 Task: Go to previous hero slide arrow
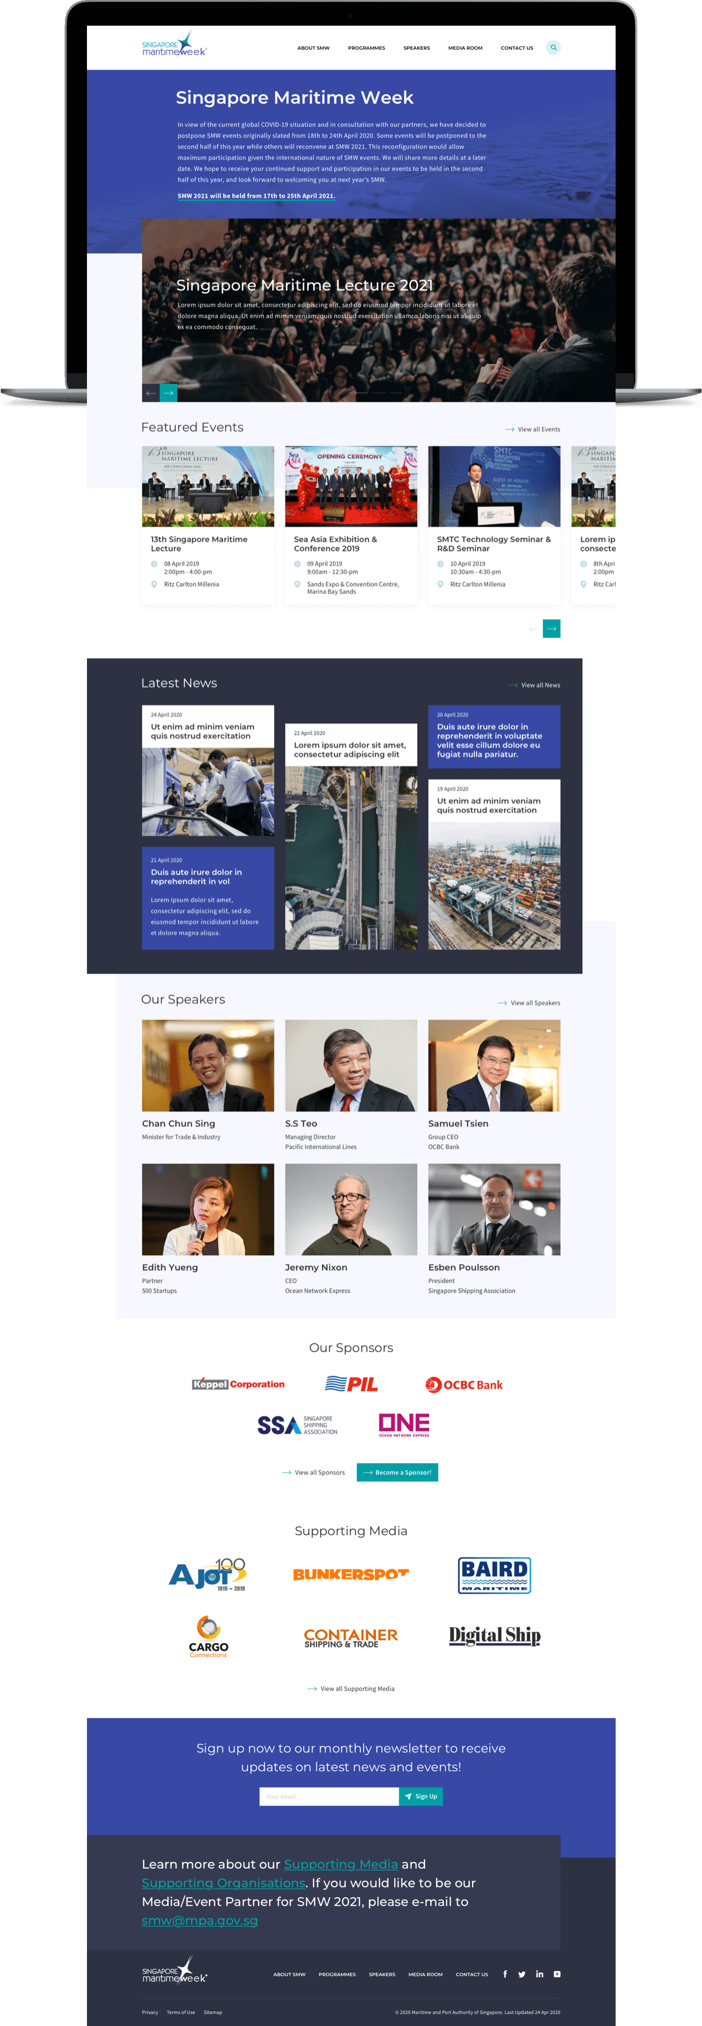click(x=151, y=392)
